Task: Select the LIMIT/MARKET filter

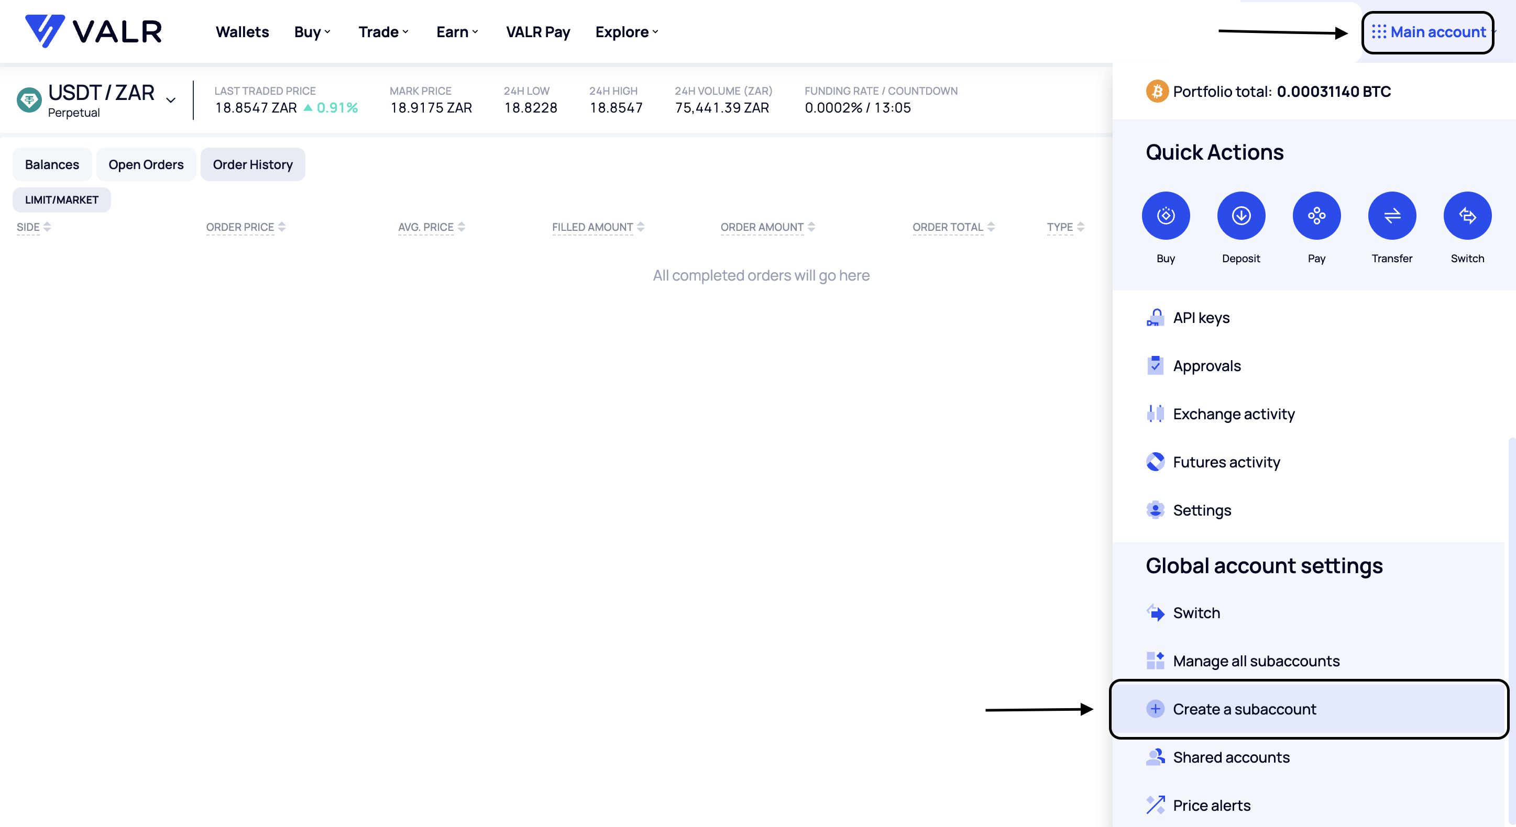Action: pos(61,200)
